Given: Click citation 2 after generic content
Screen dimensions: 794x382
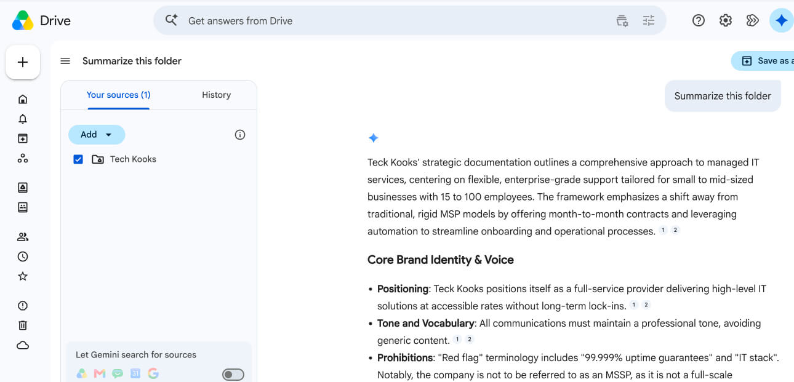Looking at the screenshot, I should 470,340.
